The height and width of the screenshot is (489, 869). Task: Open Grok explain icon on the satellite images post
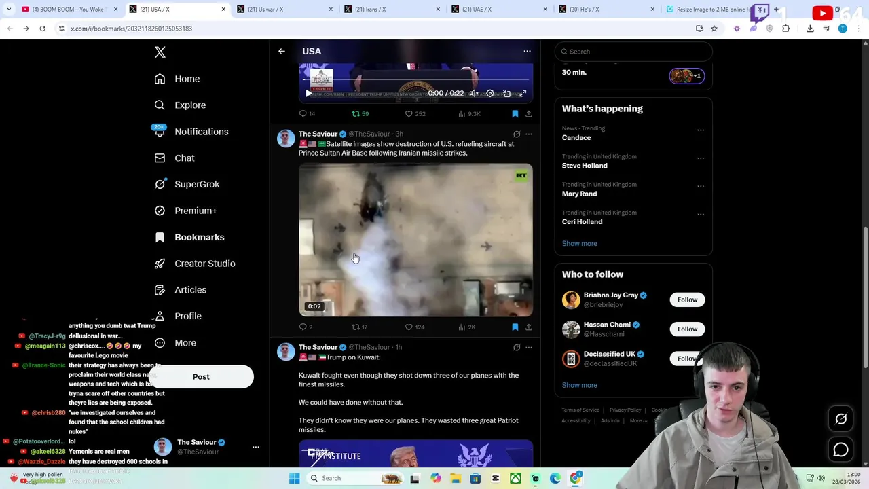[x=517, y=134]
